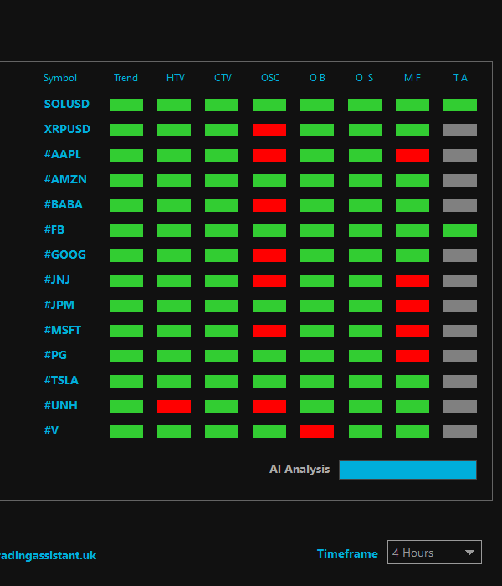
Task: Select the SOLUSD symbol
Action: [x=66, y=104]
